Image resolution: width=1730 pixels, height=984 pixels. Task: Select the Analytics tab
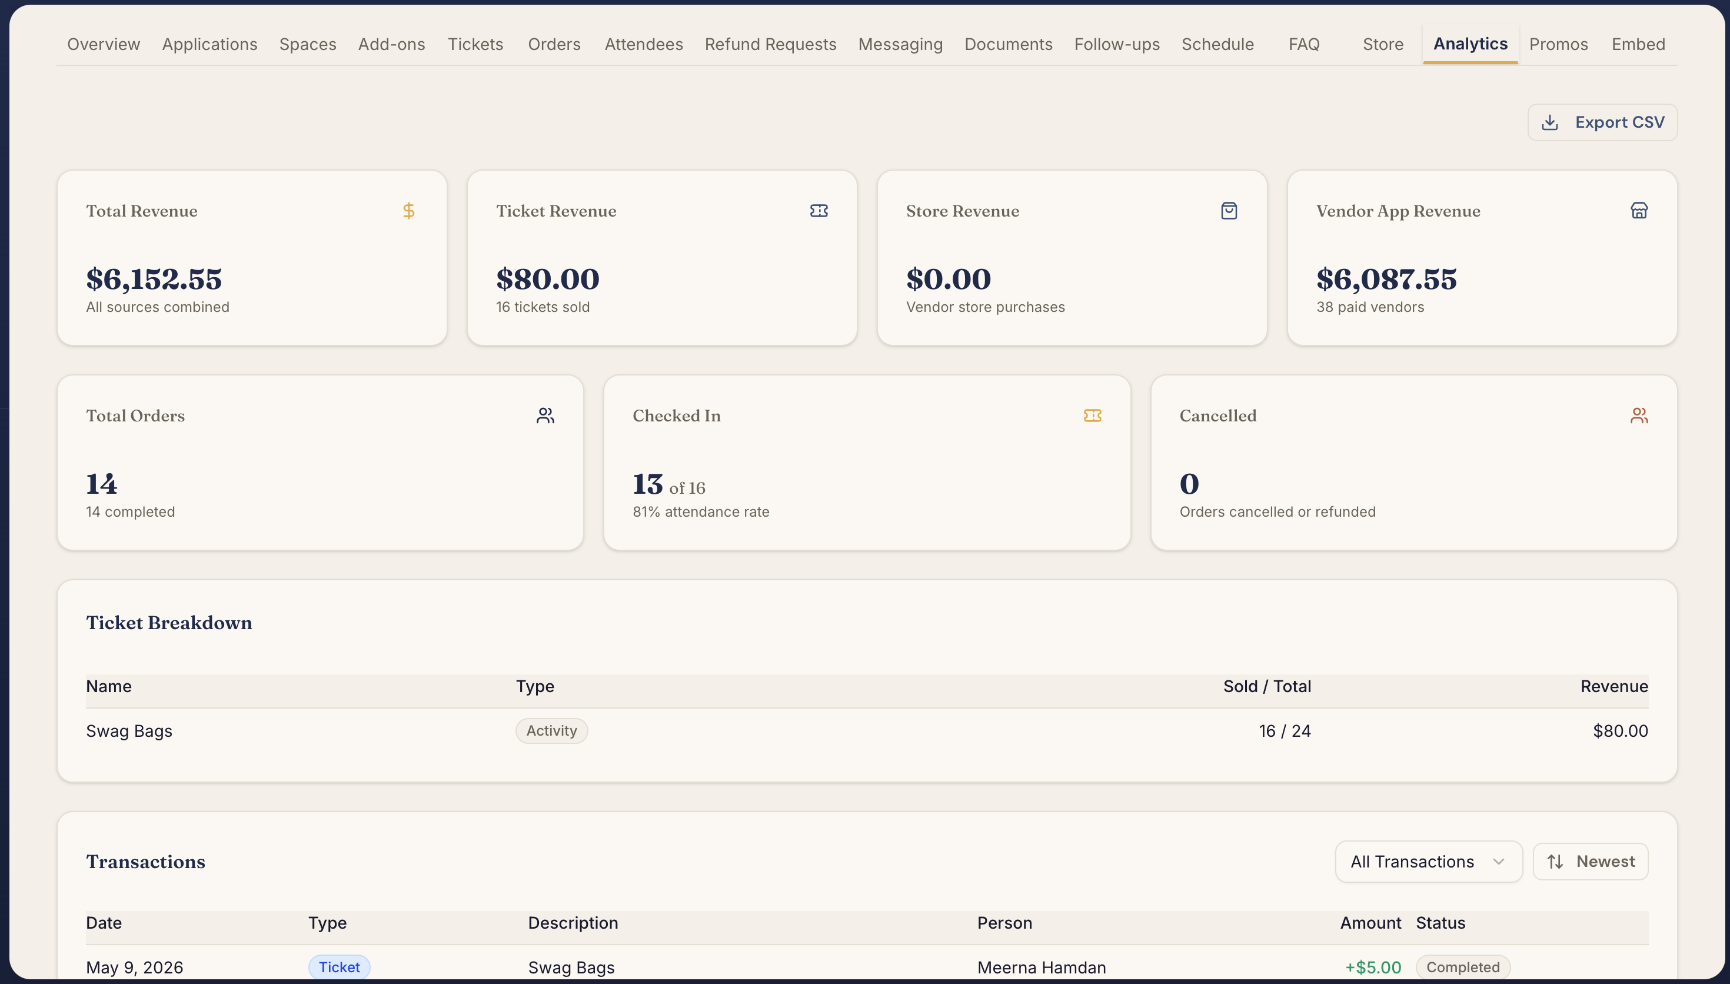[x=1470, y=44]
